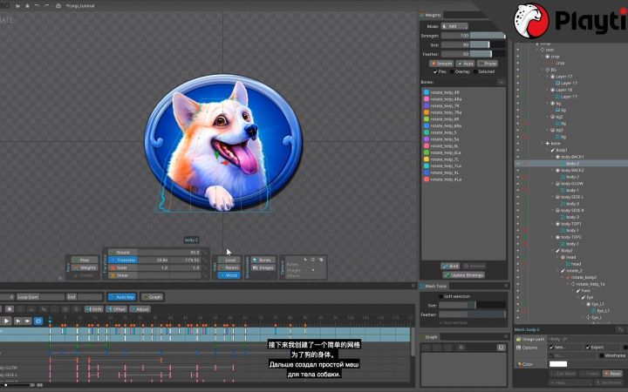Open the Graph panel tab
628x392 pixels.
pyautogui.click(x=429, y=337)
